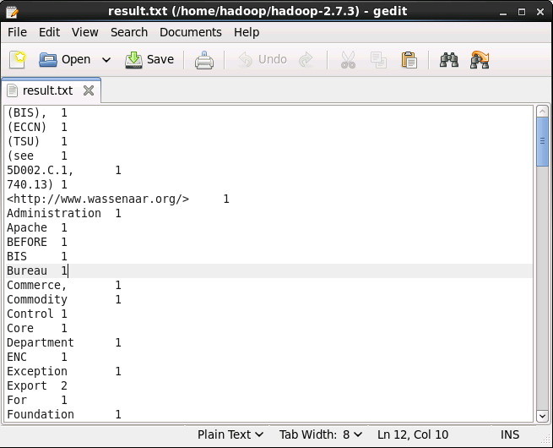Image resolution: width=553 pixels, height=448 pixels.
Task: Click the word "Department"
Action: click(x=41, y=343)
